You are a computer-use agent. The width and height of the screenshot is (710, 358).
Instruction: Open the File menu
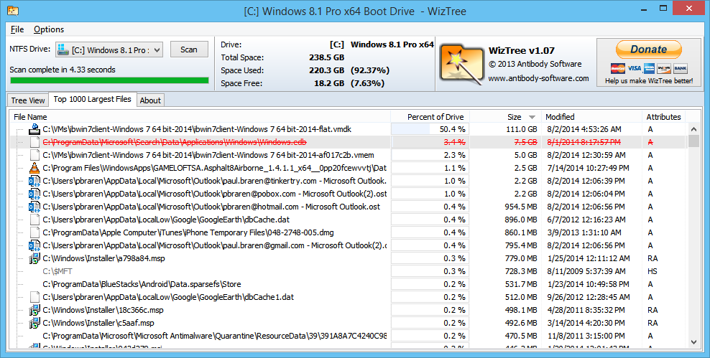click(17, 29)
